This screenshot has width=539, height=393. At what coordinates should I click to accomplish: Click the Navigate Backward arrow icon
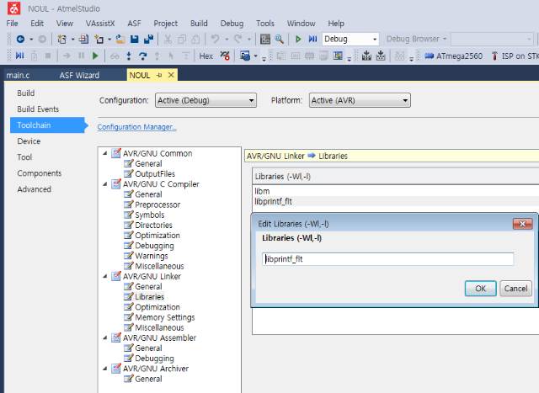pyautogui.click(x=19, y=39)
